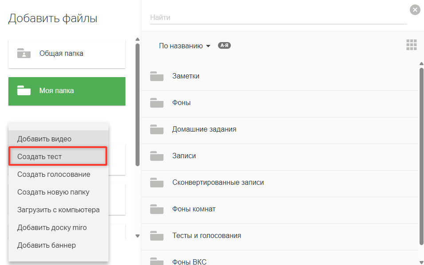Click the Общая папка folder icon
The image size is (424, 265).
[x=24, y=53]
